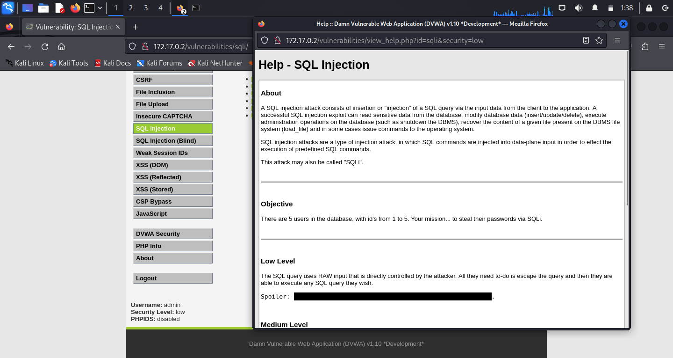Expand terminal launcher dropdown arrow

100,8
